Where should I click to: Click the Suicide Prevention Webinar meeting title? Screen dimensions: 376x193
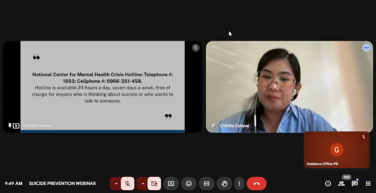(x=62, y=183)
